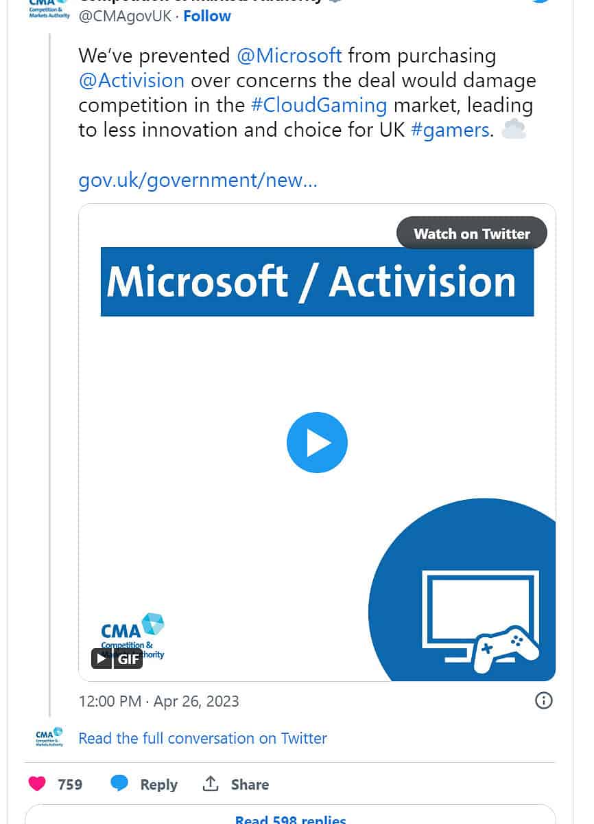Open the @Activision mention link
The height and width of the screenshot is (824, 594).
pos(132,80)
